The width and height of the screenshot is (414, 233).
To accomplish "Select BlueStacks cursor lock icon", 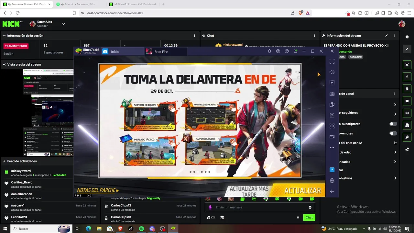I will pyautogui.click(x=332, y=83).
